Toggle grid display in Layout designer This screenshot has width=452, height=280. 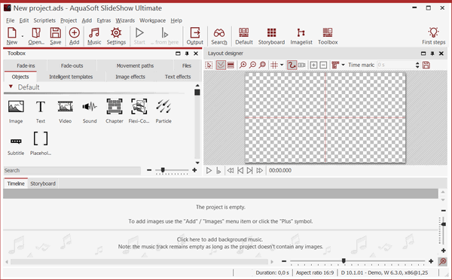(x=274, y=65)
